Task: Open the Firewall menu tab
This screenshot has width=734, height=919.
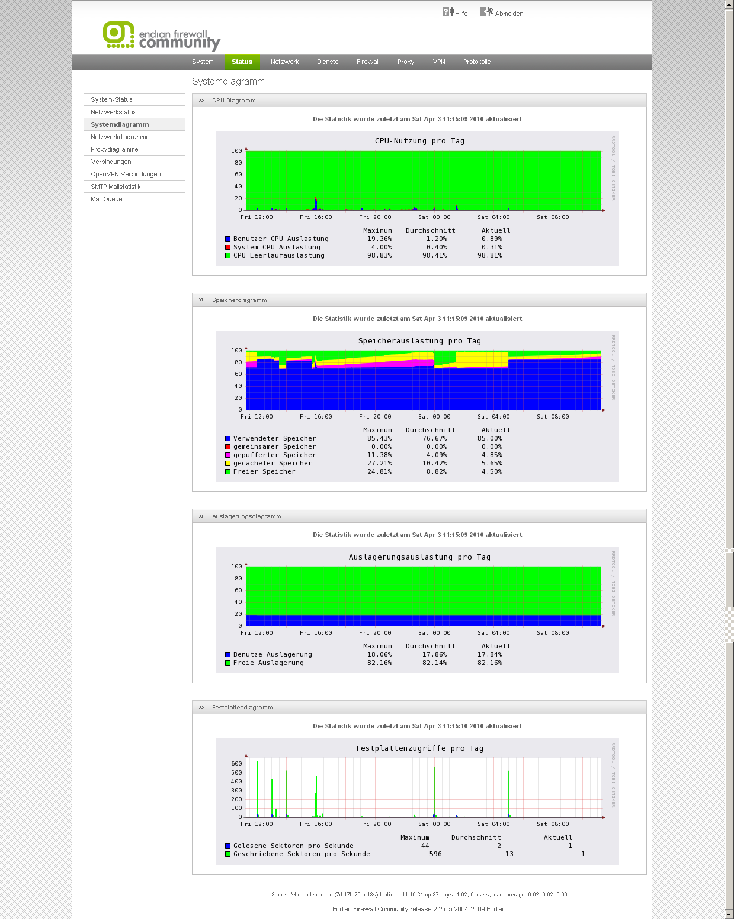Action: point(368,62)
